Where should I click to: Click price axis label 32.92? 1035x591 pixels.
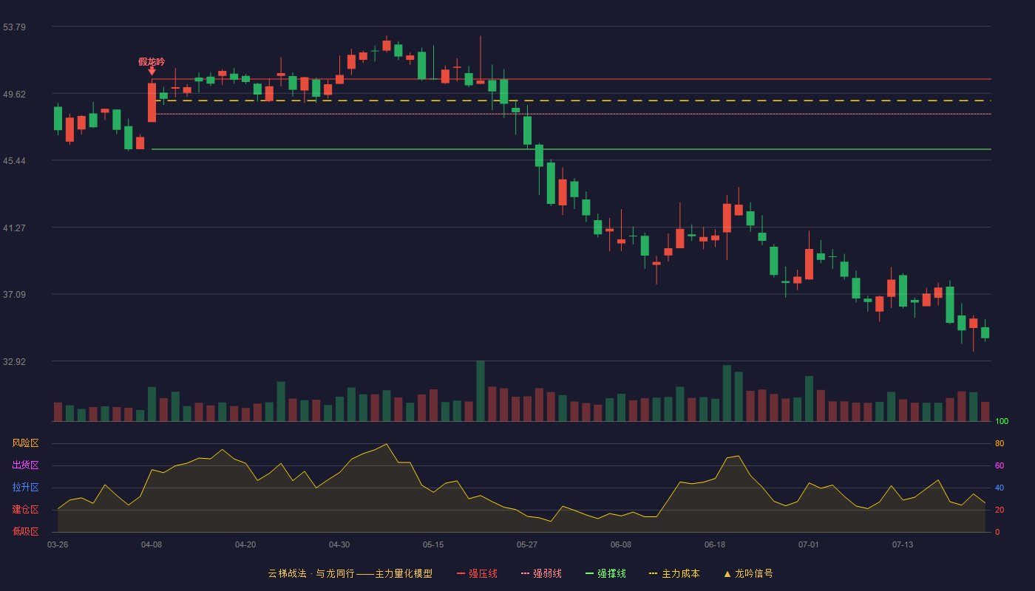click(x=14, y=362)
